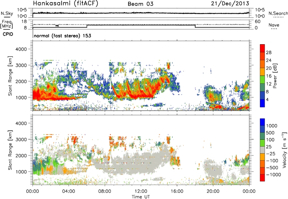Click the '-1000' value on velocity colorbar
Image resolution: width=288 pixels, height=199 pixels.
pos(273,175)
